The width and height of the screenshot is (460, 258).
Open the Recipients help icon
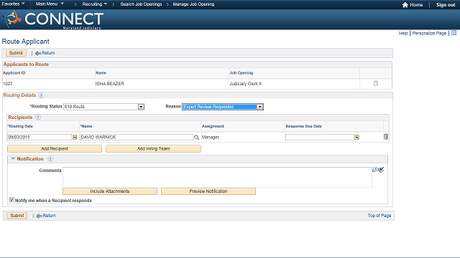38,118
